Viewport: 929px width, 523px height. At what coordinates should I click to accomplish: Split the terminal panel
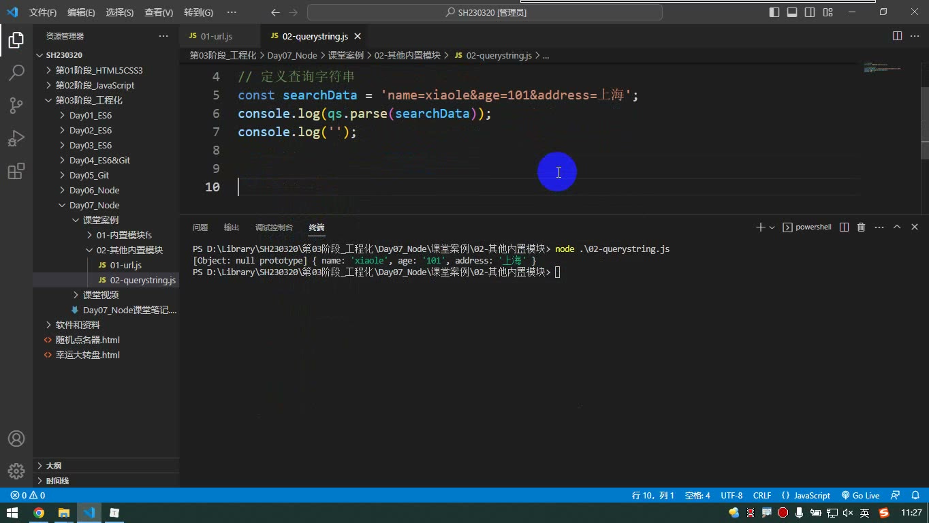844,227
